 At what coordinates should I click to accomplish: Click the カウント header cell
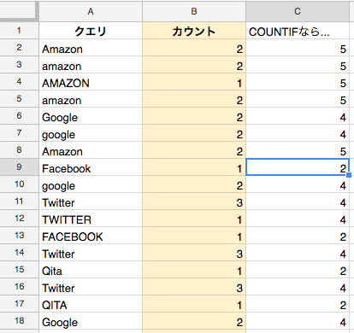(194, 31)
